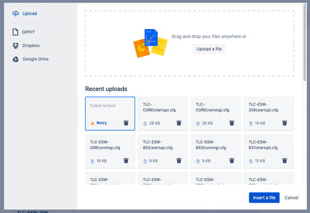
Task: Click file icon of TLC-ESW-209(startup).cfg
Action: 250,124
